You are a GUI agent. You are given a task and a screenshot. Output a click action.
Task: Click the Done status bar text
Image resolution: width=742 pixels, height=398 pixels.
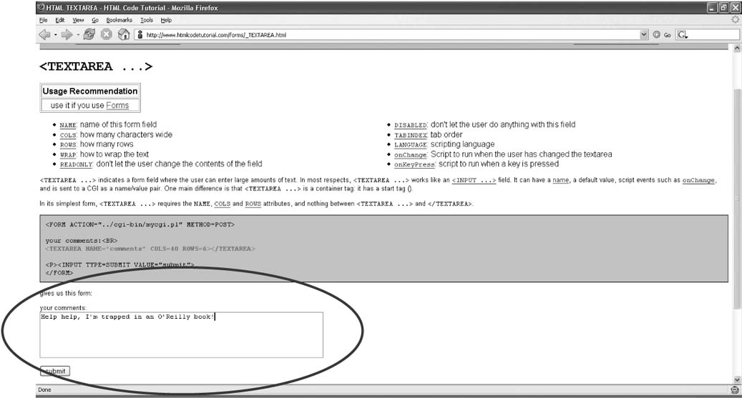[x=44, y=390]
